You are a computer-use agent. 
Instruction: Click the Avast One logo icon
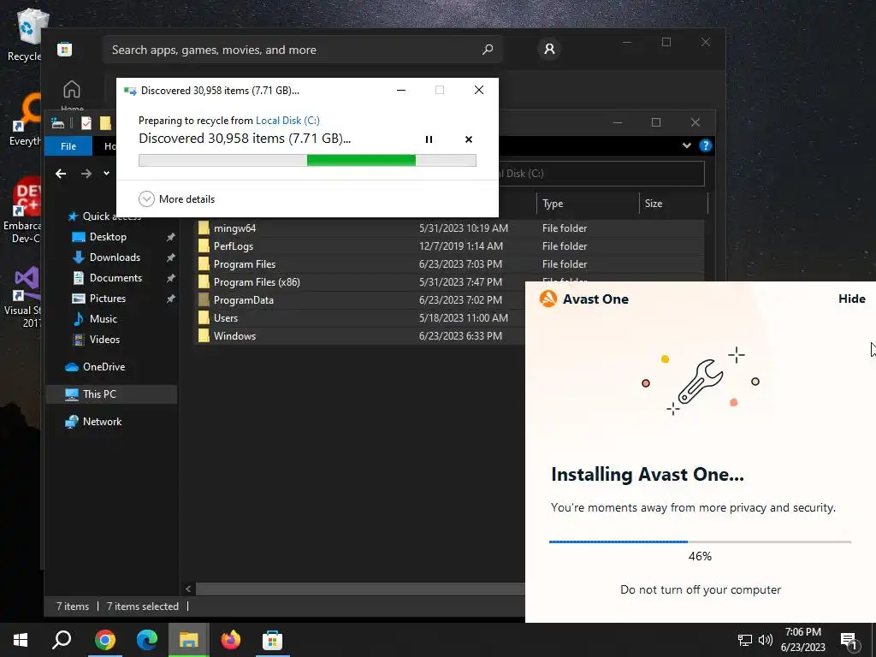[x=548, y=299]
